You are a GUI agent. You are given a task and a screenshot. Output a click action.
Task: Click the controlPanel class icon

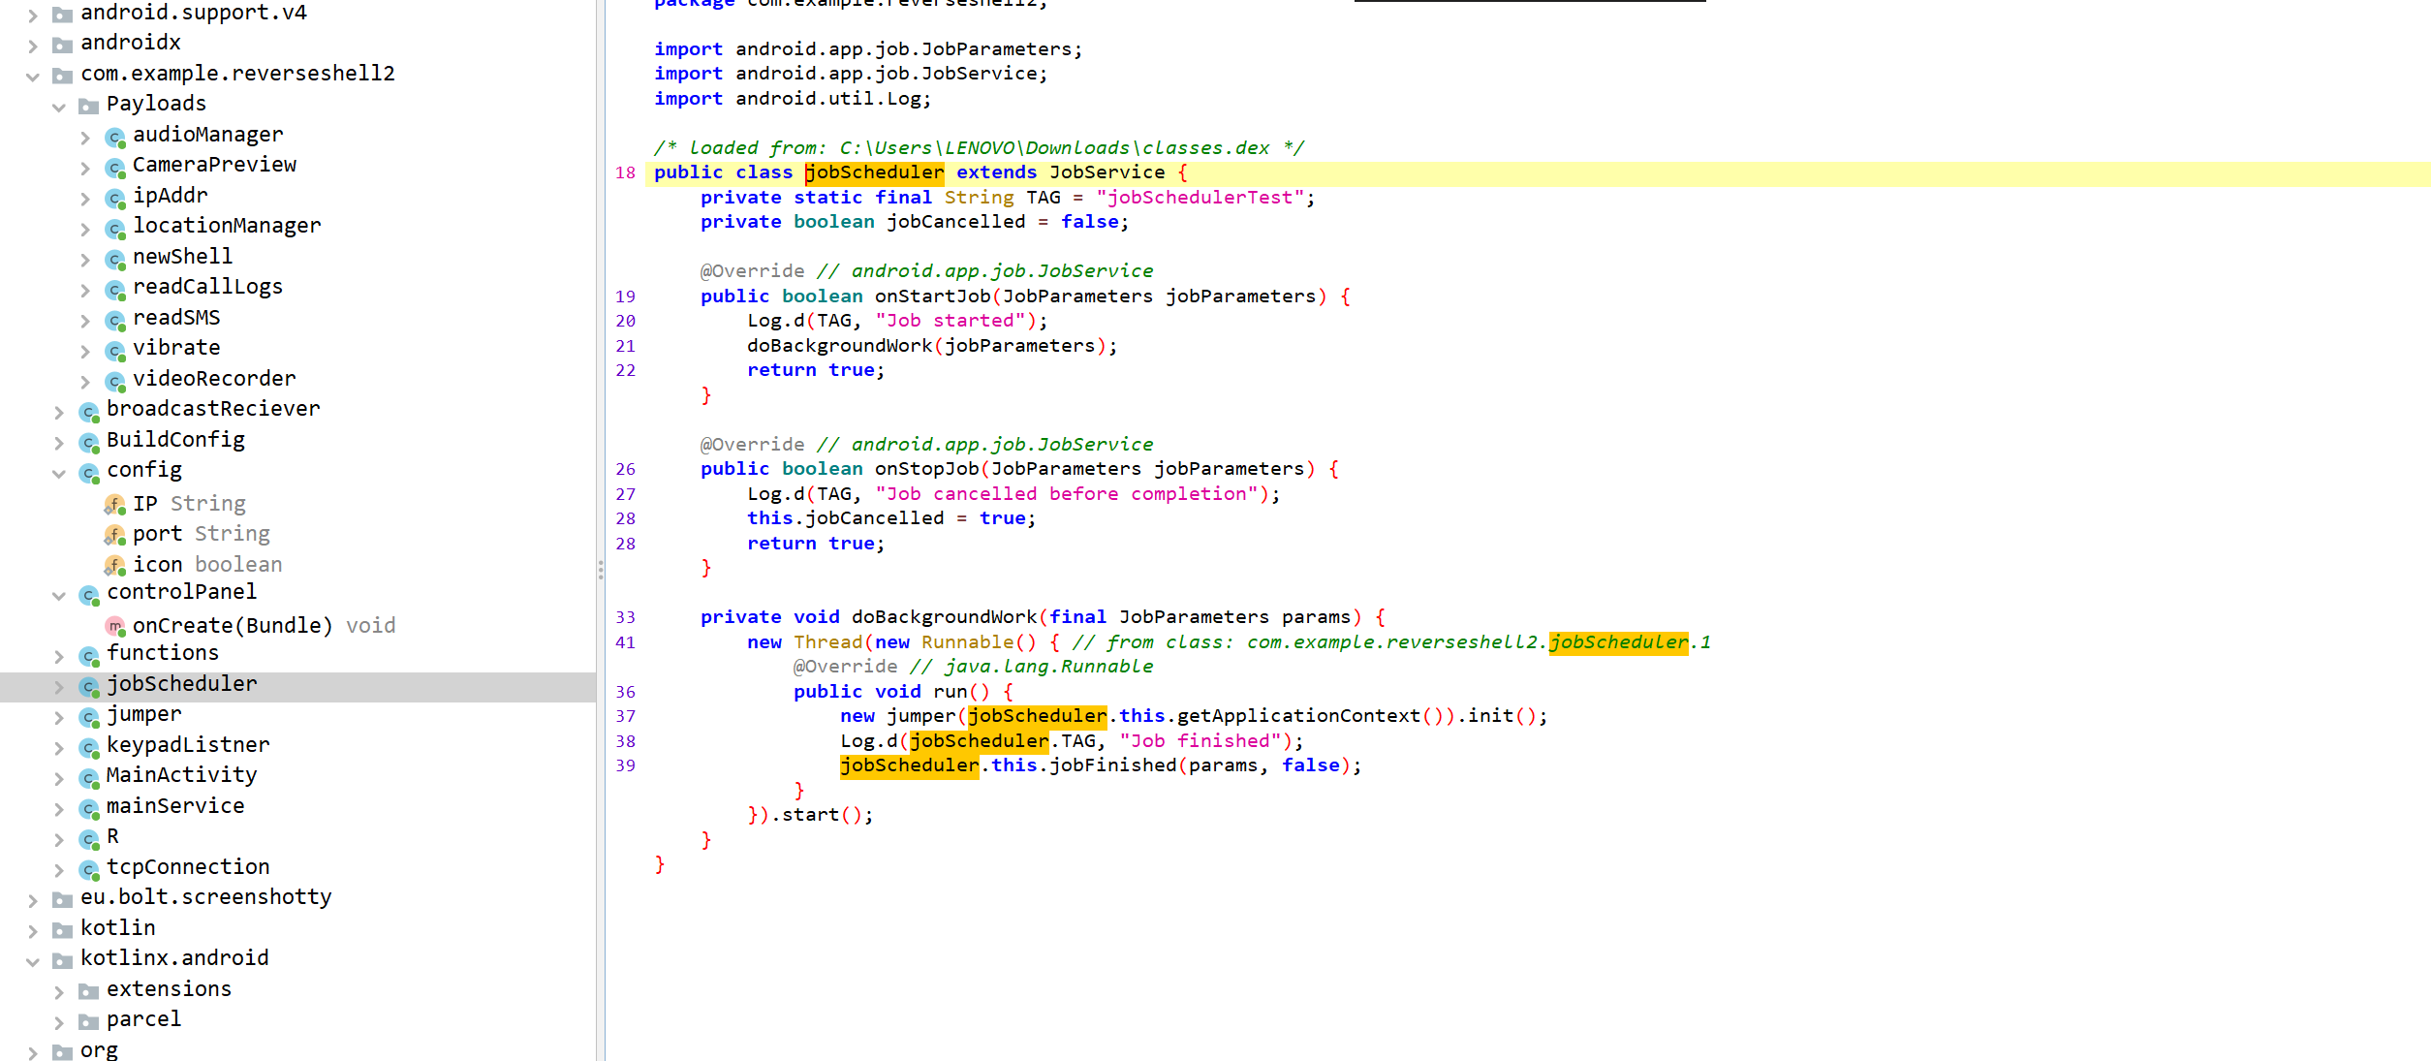click(89, 595)
